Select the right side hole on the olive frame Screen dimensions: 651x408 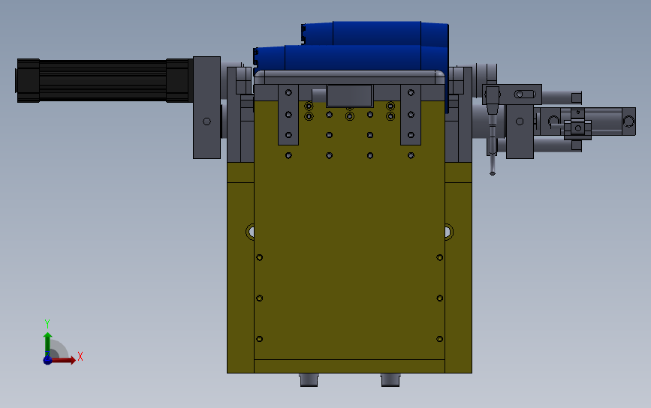449,232
